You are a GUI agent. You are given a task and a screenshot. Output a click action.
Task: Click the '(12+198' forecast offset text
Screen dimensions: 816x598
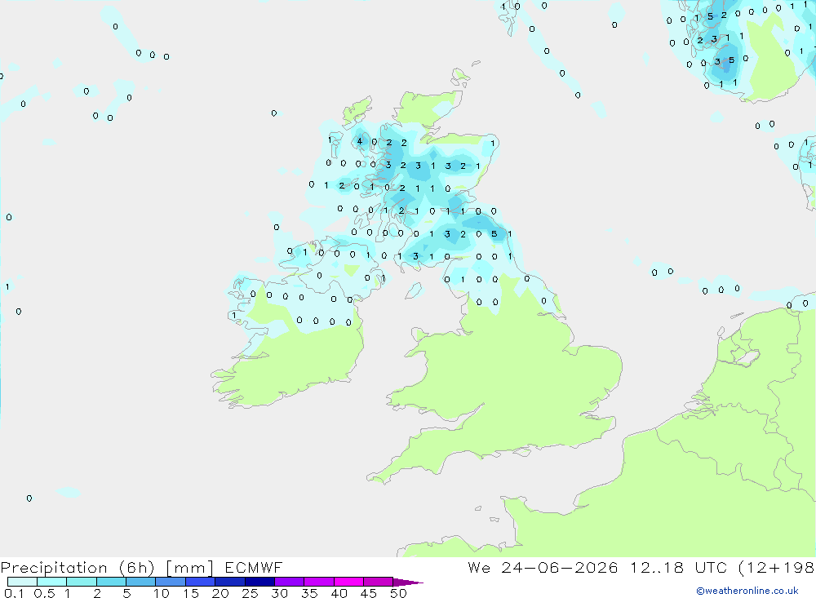coord(777,567)
